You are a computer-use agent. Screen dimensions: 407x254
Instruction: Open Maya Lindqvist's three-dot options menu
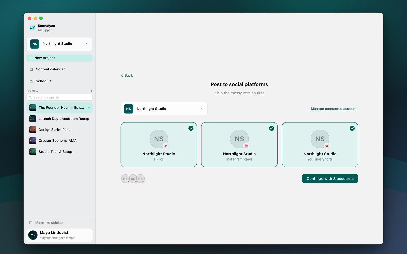[89, 235]
